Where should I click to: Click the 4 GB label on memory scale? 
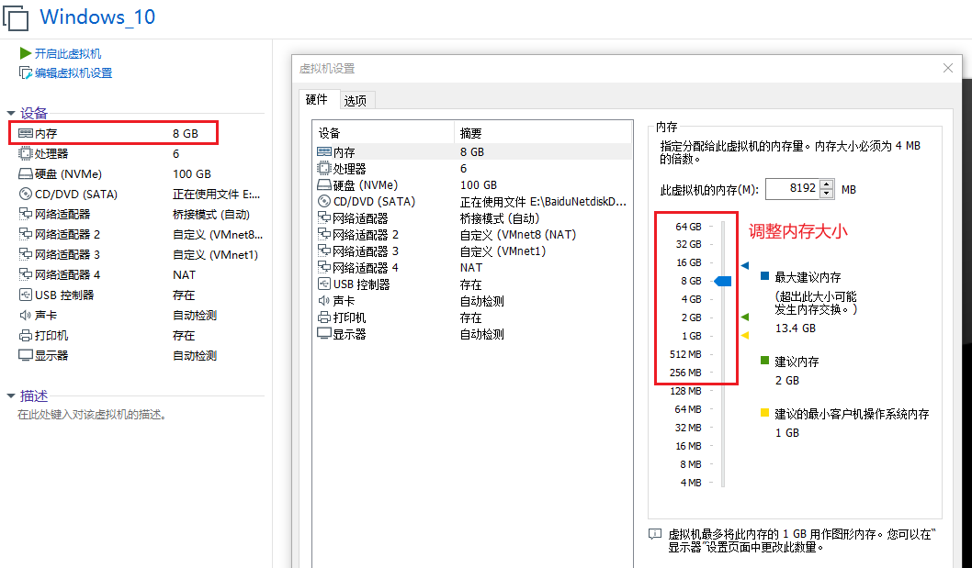691,299
